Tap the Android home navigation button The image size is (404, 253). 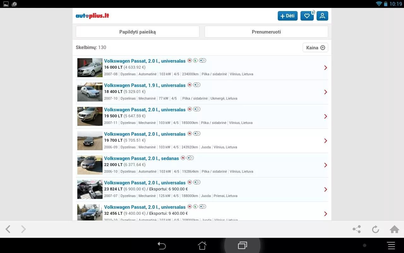click(x=202, y=245)
